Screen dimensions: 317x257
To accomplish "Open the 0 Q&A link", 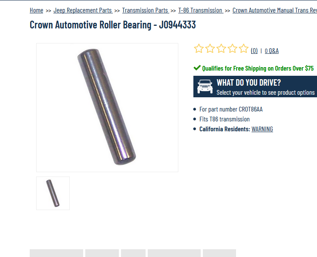I will 272,50.
